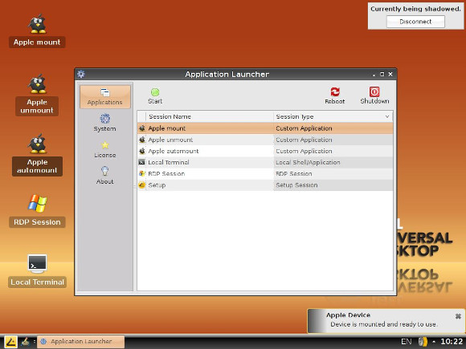Select the Apple automount session row

(x=265, y=151)
